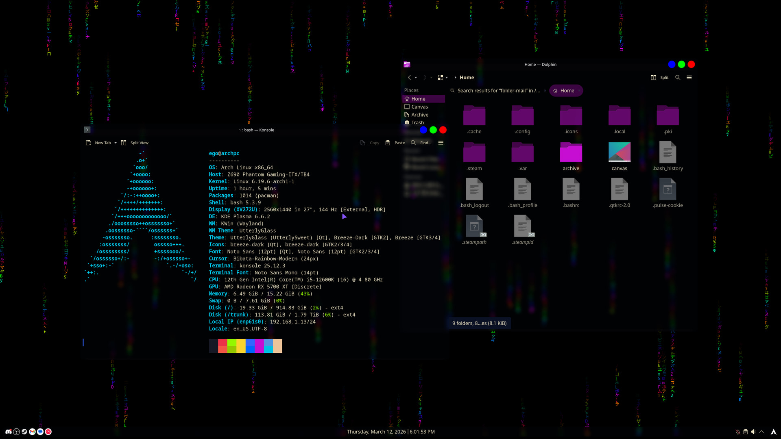Open Discord from the taskbar
The width and height of the screenshot is (781, 439).
[9, 432]
